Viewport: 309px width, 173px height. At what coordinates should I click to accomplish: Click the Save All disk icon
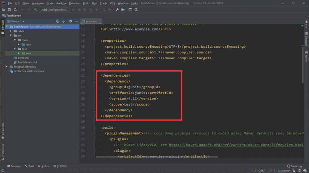pos(9,10)
